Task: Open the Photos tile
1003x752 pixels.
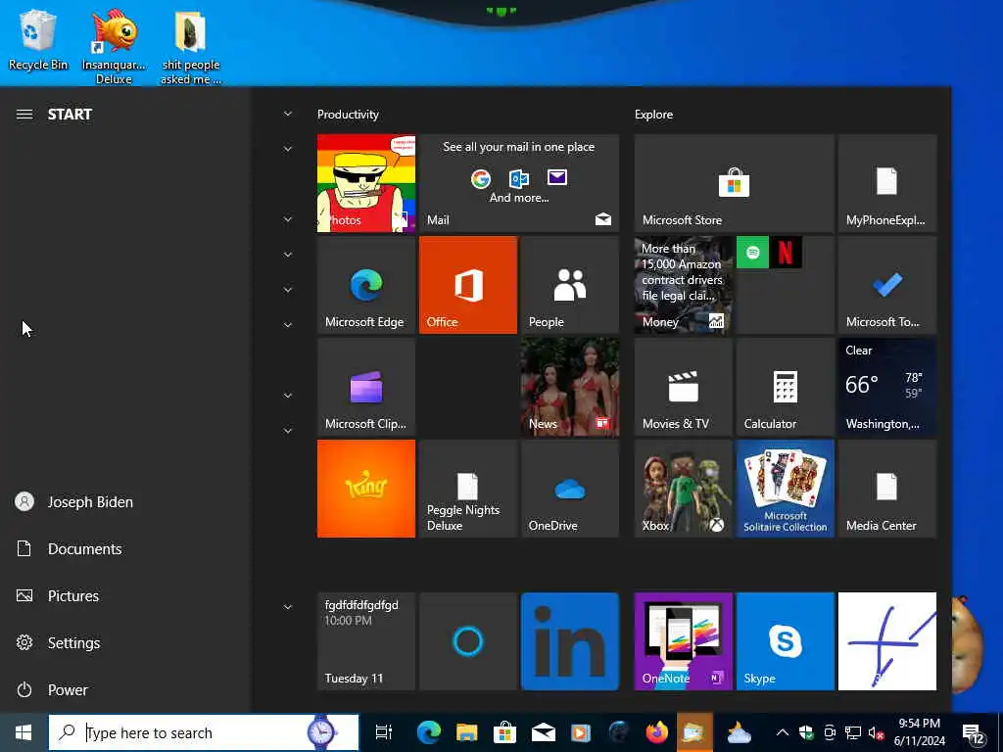Action: point(366,183)
